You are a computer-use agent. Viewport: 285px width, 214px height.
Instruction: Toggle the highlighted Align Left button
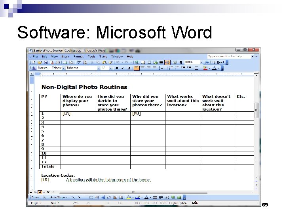click(136, 68)
